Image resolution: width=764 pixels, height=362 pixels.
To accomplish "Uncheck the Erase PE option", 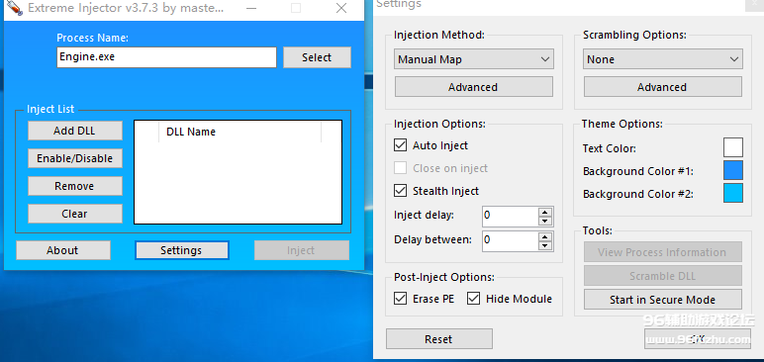I will click(400, 298).
